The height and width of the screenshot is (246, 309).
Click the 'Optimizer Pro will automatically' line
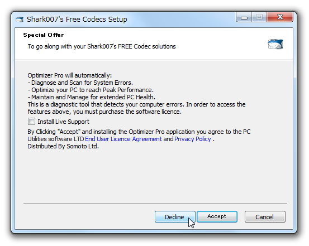[x=69, y=75]
